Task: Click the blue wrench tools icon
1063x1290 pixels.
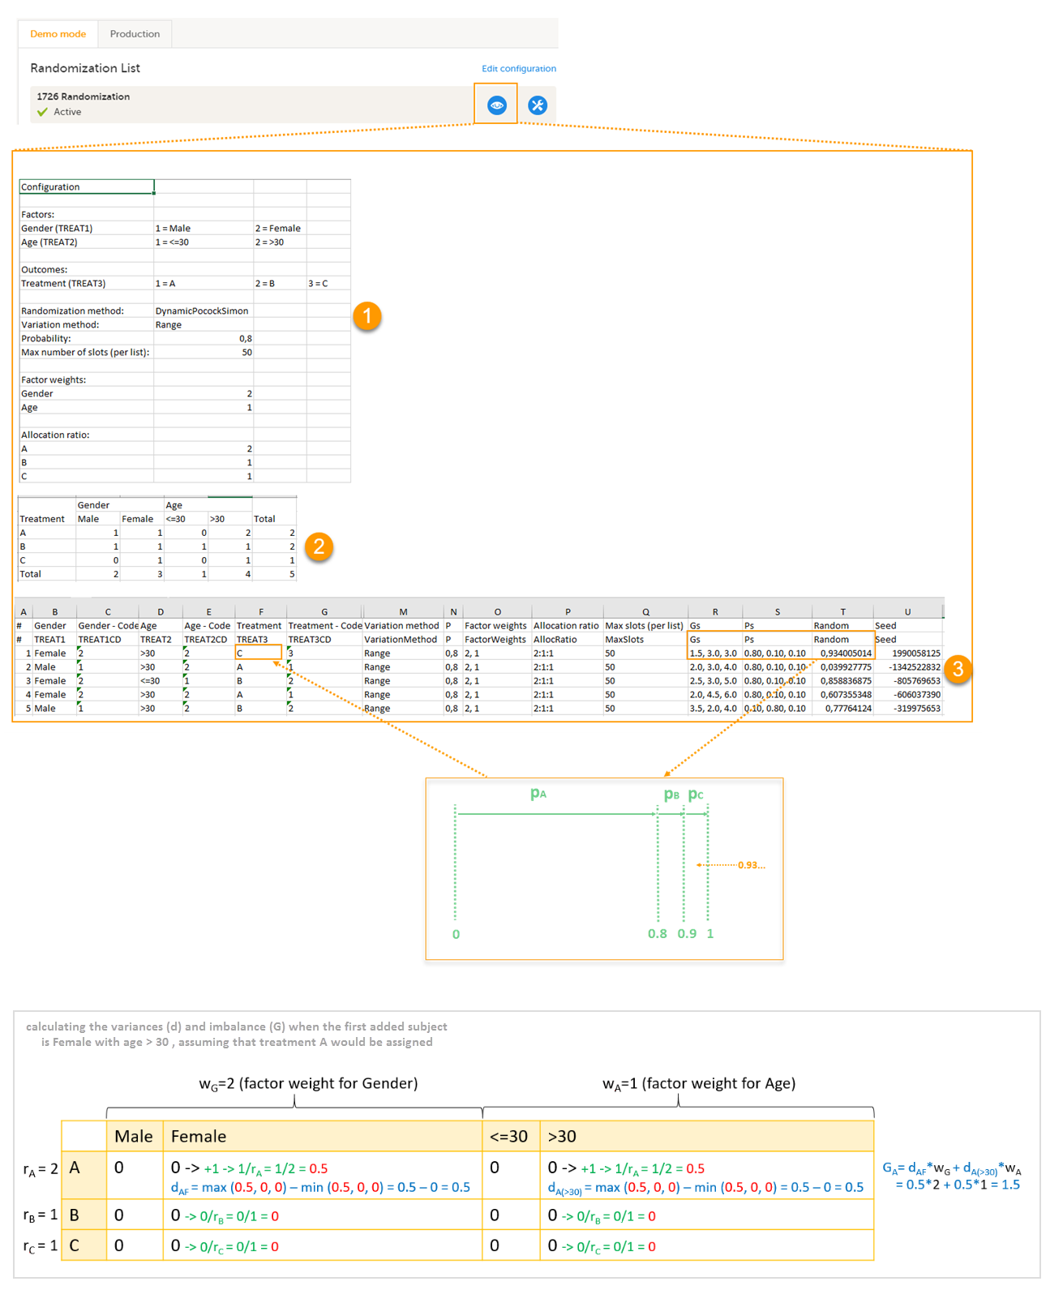Action: pyautogui.click(x=537, y=105)
